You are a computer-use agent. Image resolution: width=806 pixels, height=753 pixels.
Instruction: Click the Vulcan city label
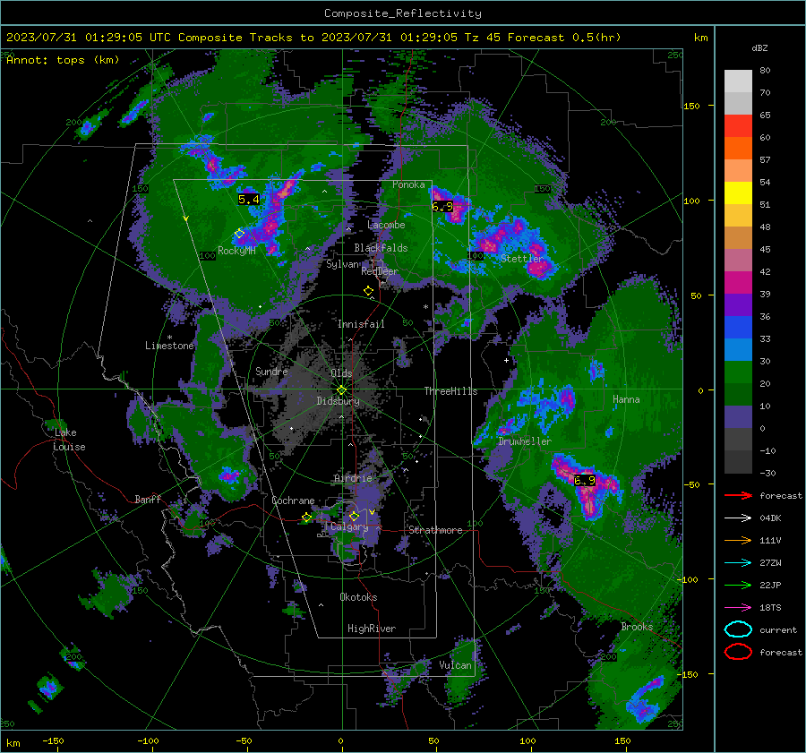[455, 665]
